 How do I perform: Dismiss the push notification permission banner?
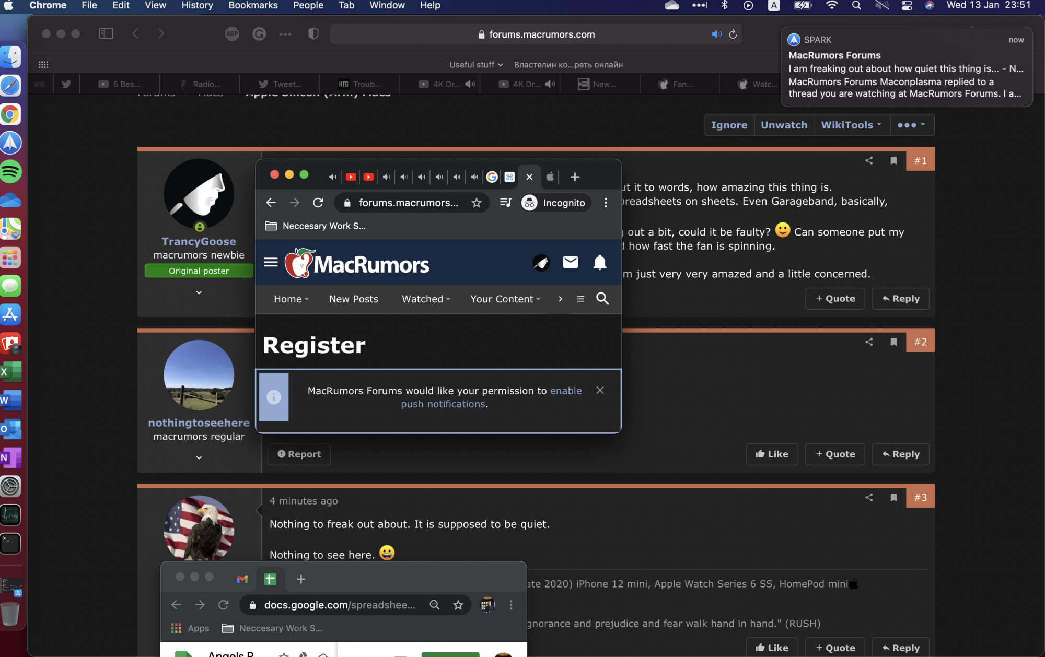click(x=600, y=390)
